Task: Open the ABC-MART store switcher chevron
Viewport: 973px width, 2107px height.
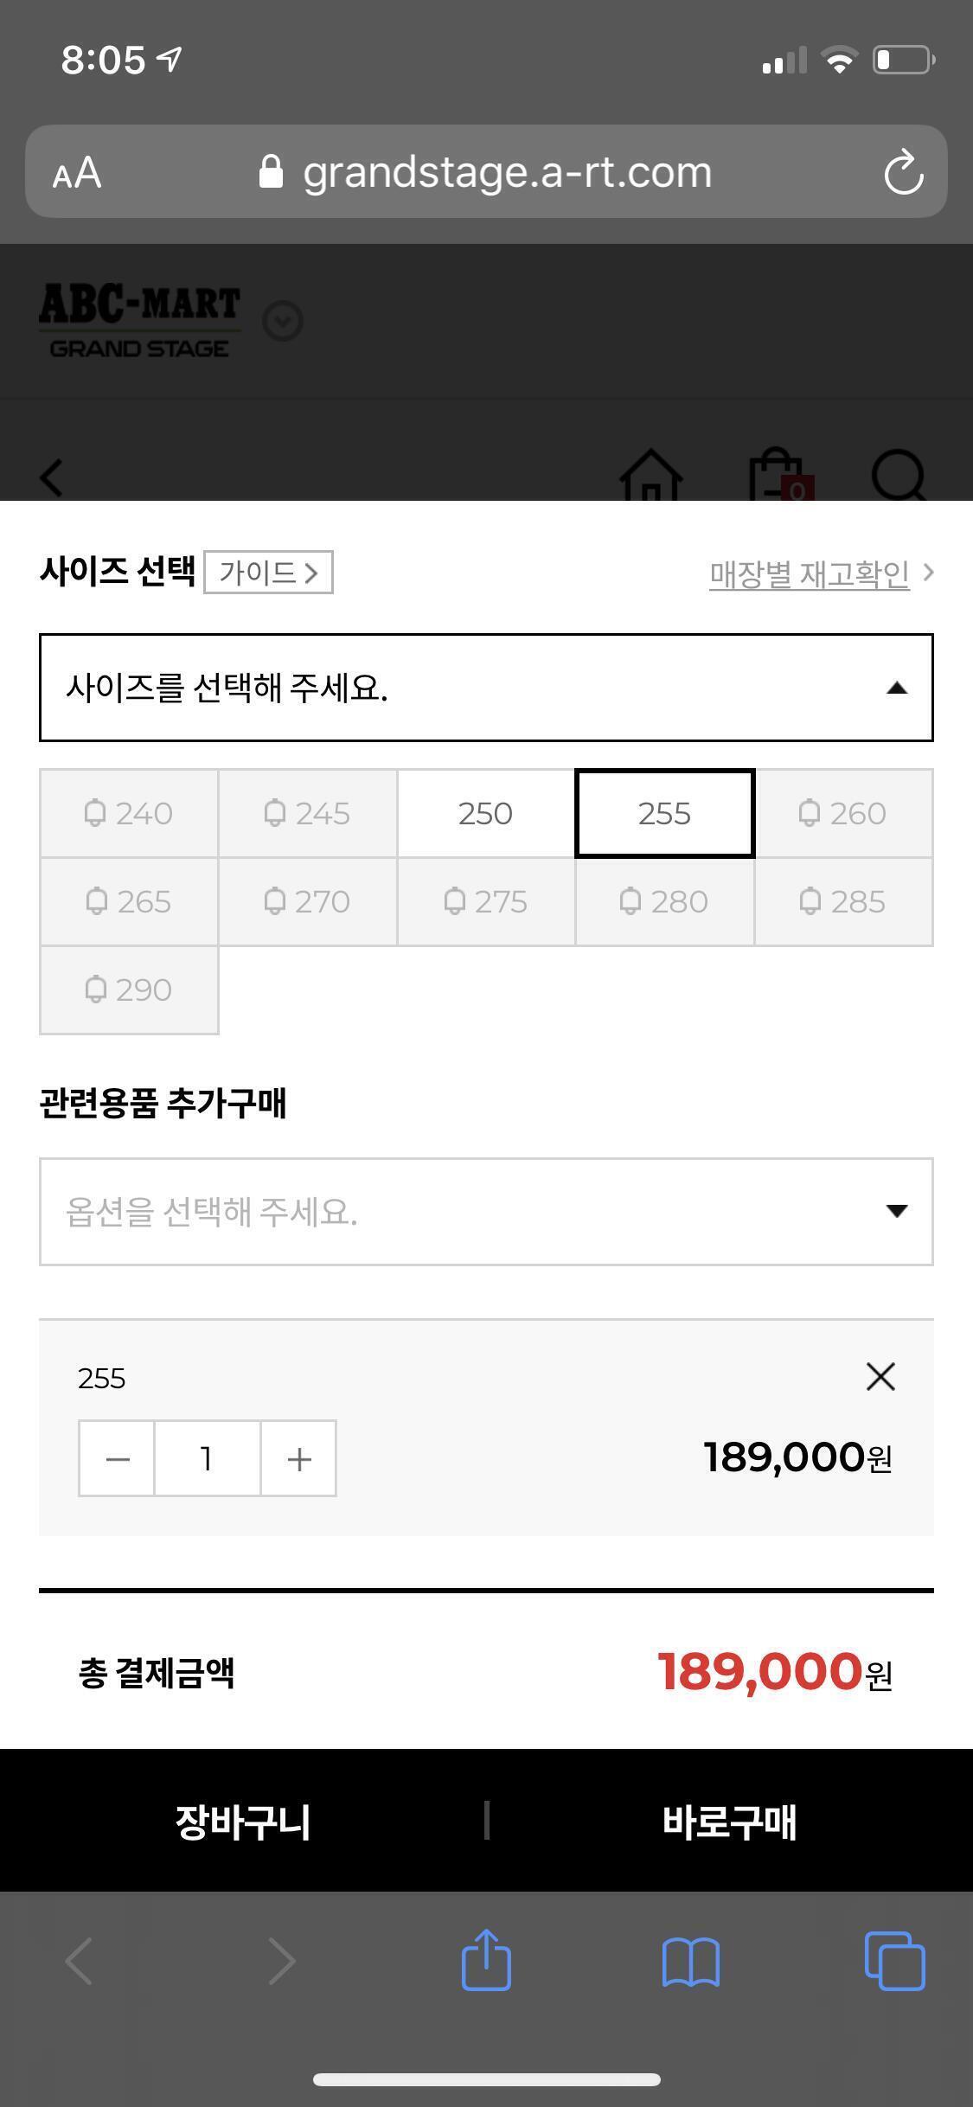Action: [283, 322]
